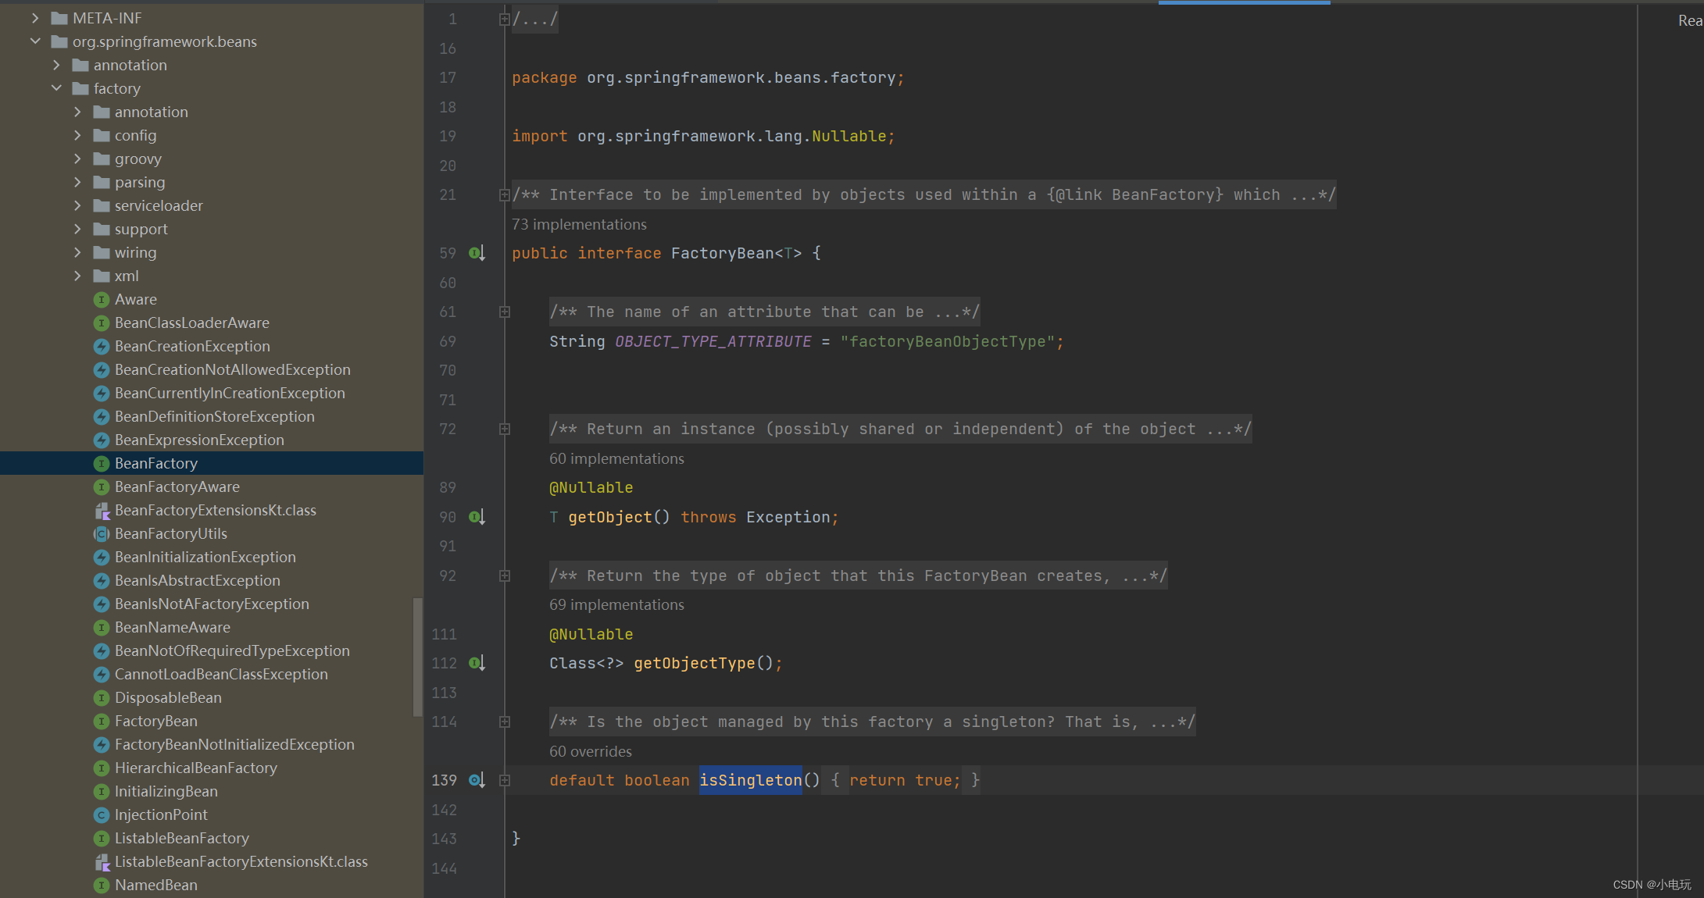Unfold the Javadoc comment at line 92
Viewport: 1704px width, 898px height.
[505, 576]
